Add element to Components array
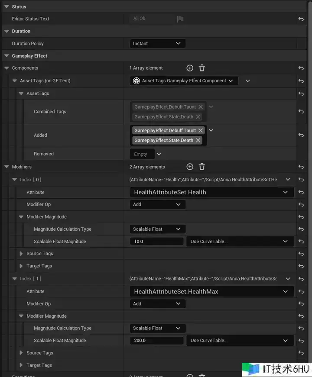The height and width of the screenshot is (377, 312). [190, 68]
